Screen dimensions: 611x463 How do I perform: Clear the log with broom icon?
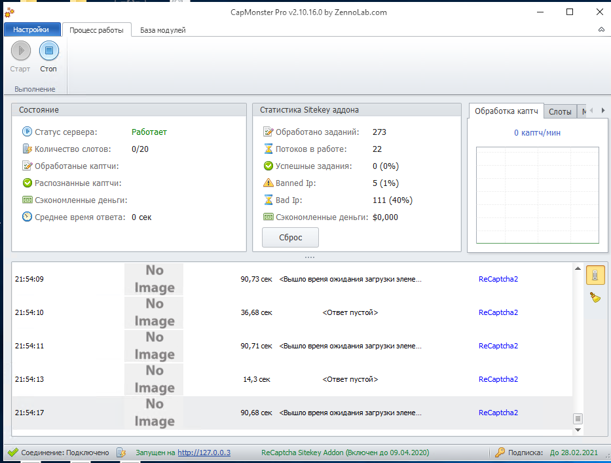click(595, 298)
